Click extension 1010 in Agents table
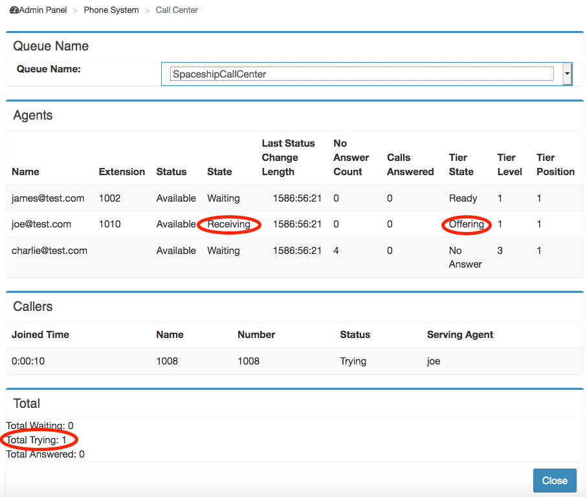This screenshot has height=497, width=587. point(109,224)
